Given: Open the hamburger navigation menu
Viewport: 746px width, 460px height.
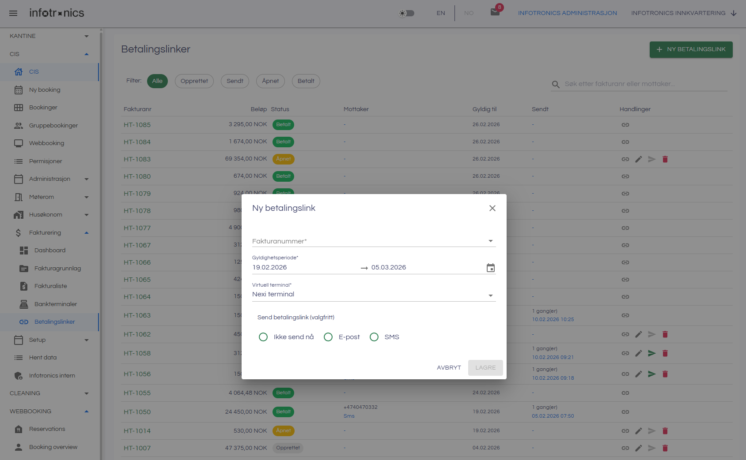Looking at the screenshot, I should pos(13,13).
